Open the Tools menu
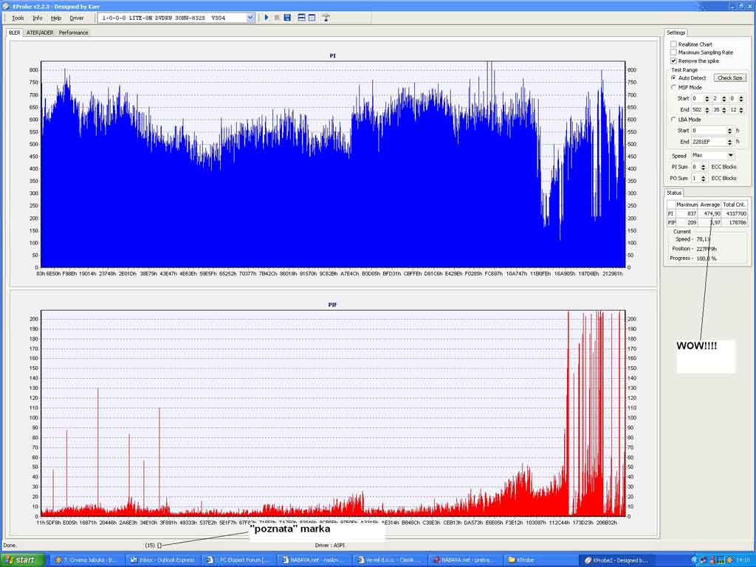Image resolution: width=756 pixels, height=567 pixels. tap(18, 18)
